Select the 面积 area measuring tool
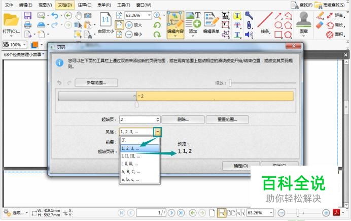 click(x=335, y=35)
